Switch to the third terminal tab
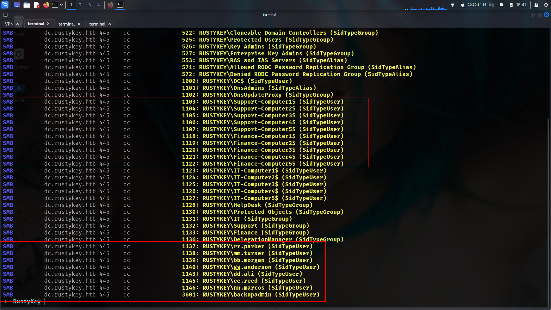 [x=97, y=24]
